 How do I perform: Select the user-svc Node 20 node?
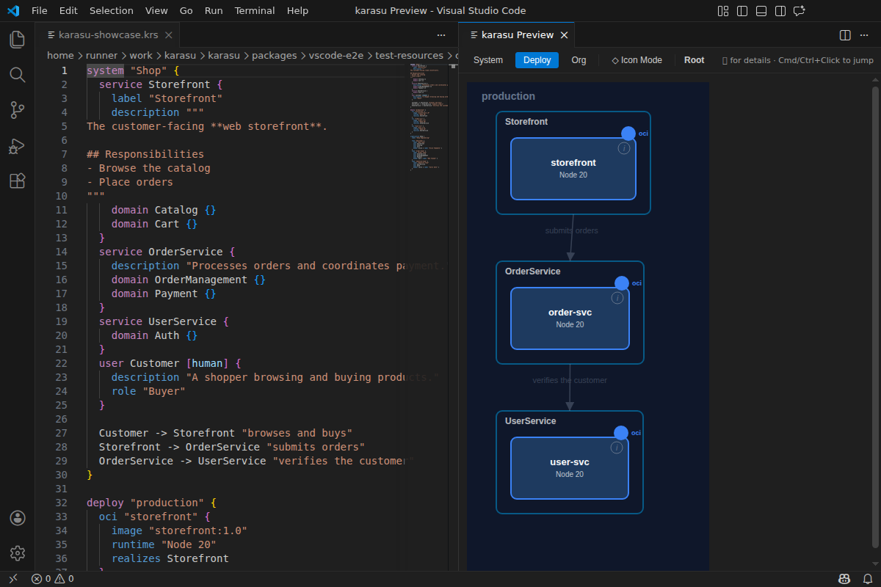570,468
